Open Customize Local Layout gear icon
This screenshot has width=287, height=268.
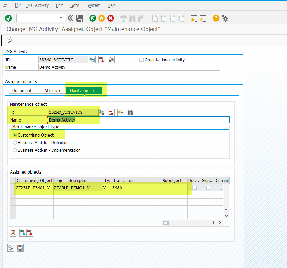(x=225, y=18)
